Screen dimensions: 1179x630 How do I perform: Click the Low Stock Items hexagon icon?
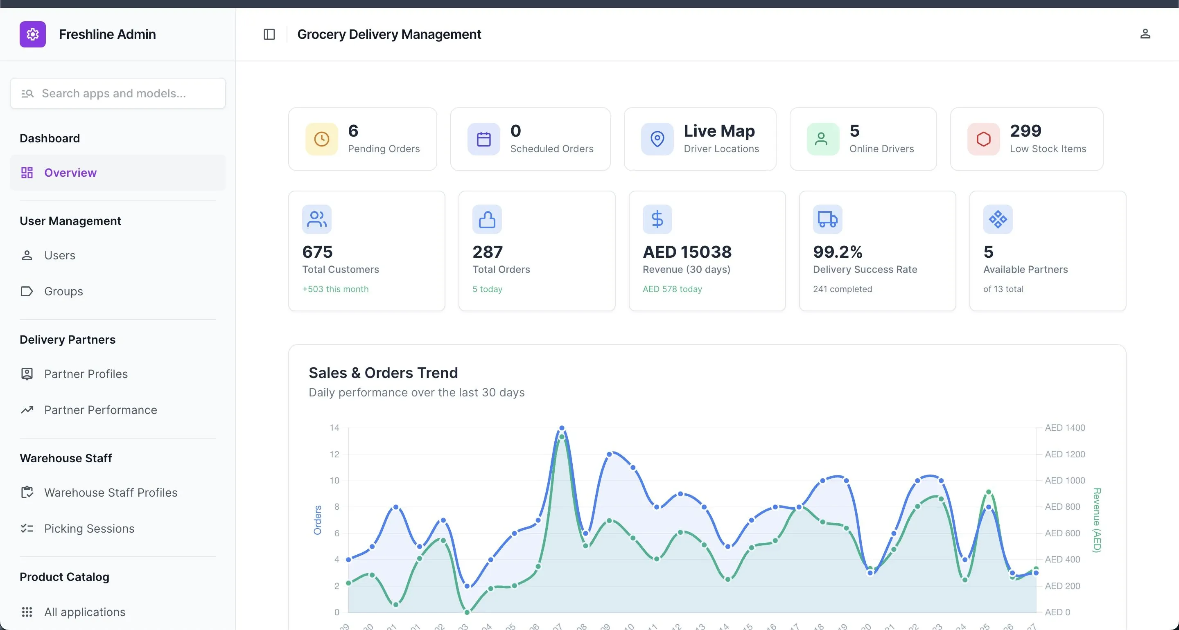point(984,139)
